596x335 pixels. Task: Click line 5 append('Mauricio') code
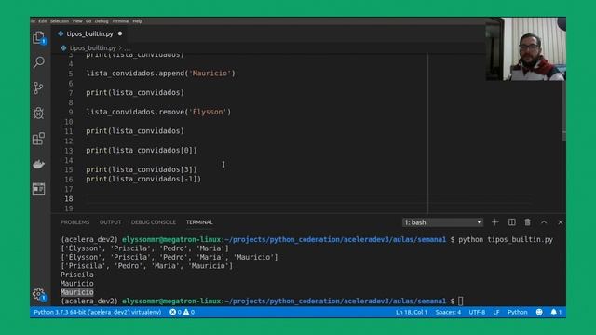[x=160, y=74]
